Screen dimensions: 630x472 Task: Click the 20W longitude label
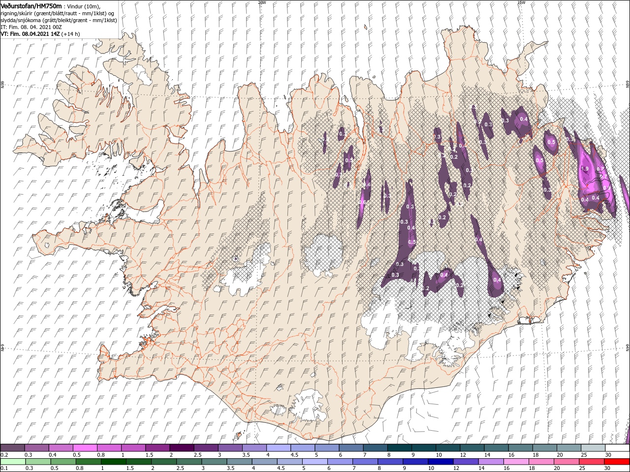pos(262,2)
